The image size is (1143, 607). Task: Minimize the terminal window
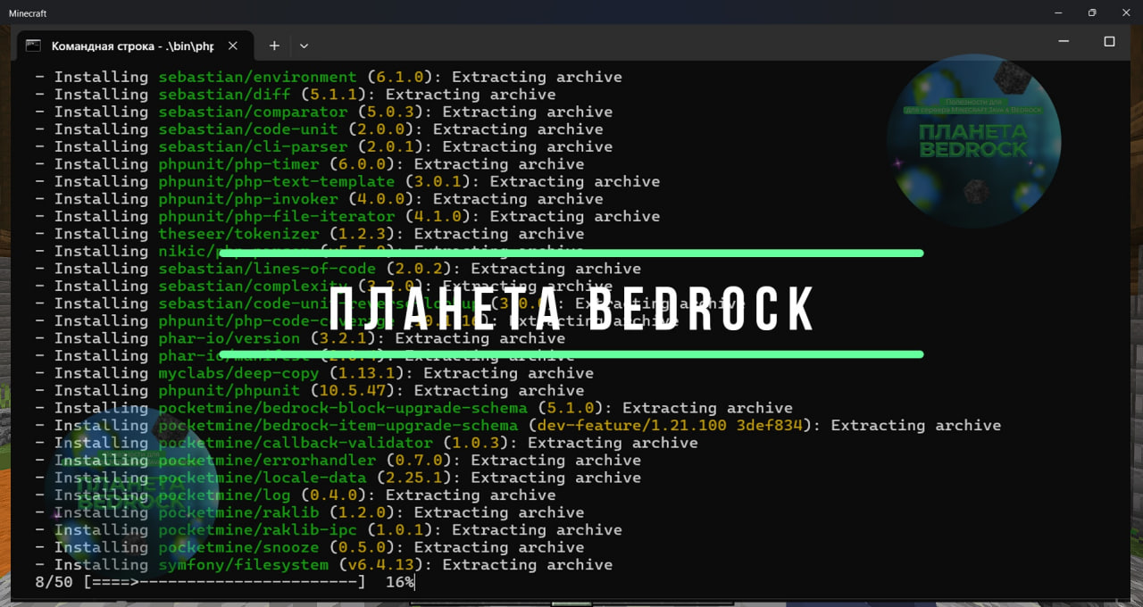1063,42
